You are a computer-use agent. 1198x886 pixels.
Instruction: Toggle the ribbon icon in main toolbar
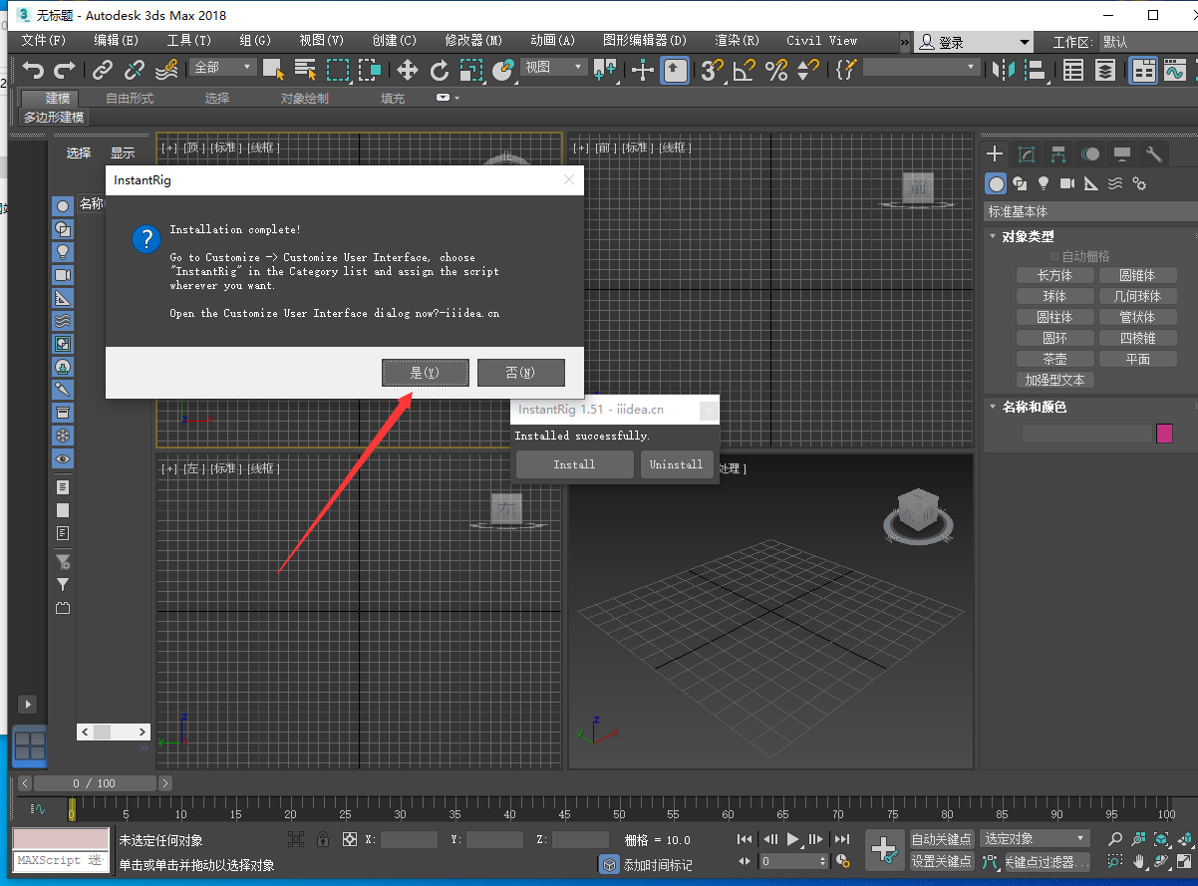(1143, 70)
